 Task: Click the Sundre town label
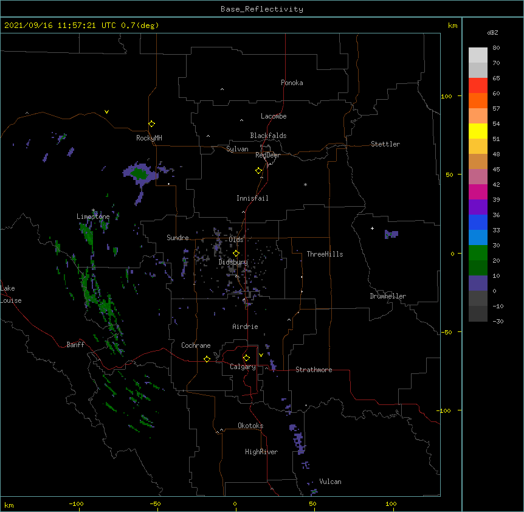pos(178,238)
